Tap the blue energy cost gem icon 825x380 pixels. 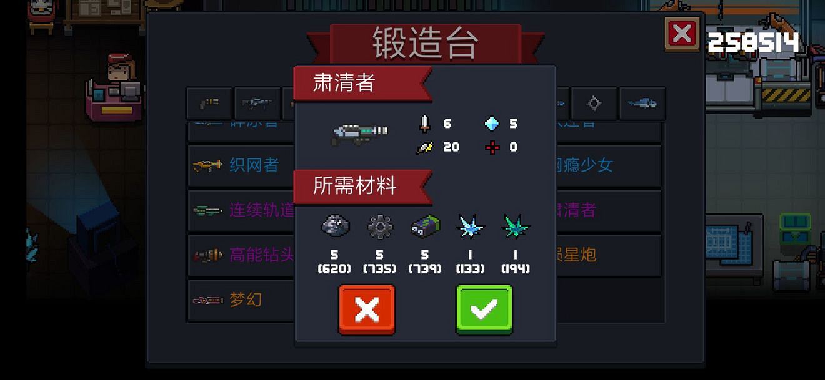pyautogui.click(x=492, y=124)
